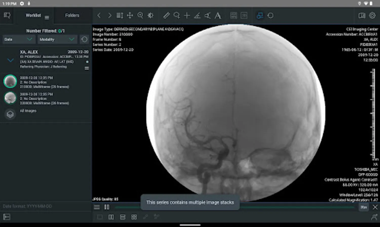Image resolution: width=380 pixels, height=227 pixels.
Task: Open the 220000 multiframe series thumbnail
Action: pos(10,98)
